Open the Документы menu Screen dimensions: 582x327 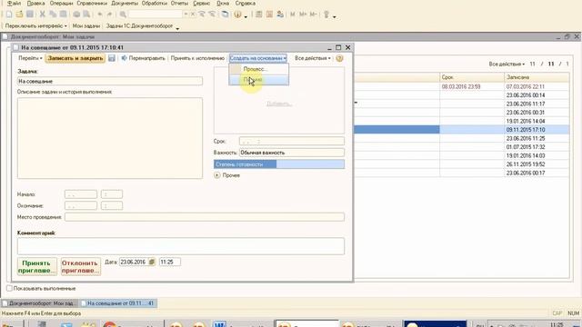[125, 4]
